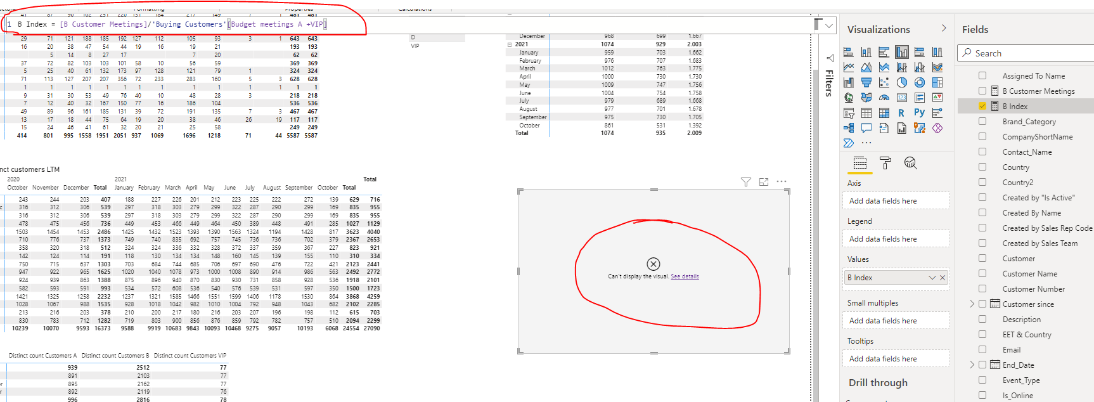Select the Treemap visual
1094x402 pixels.
click(x=937, y=82)
